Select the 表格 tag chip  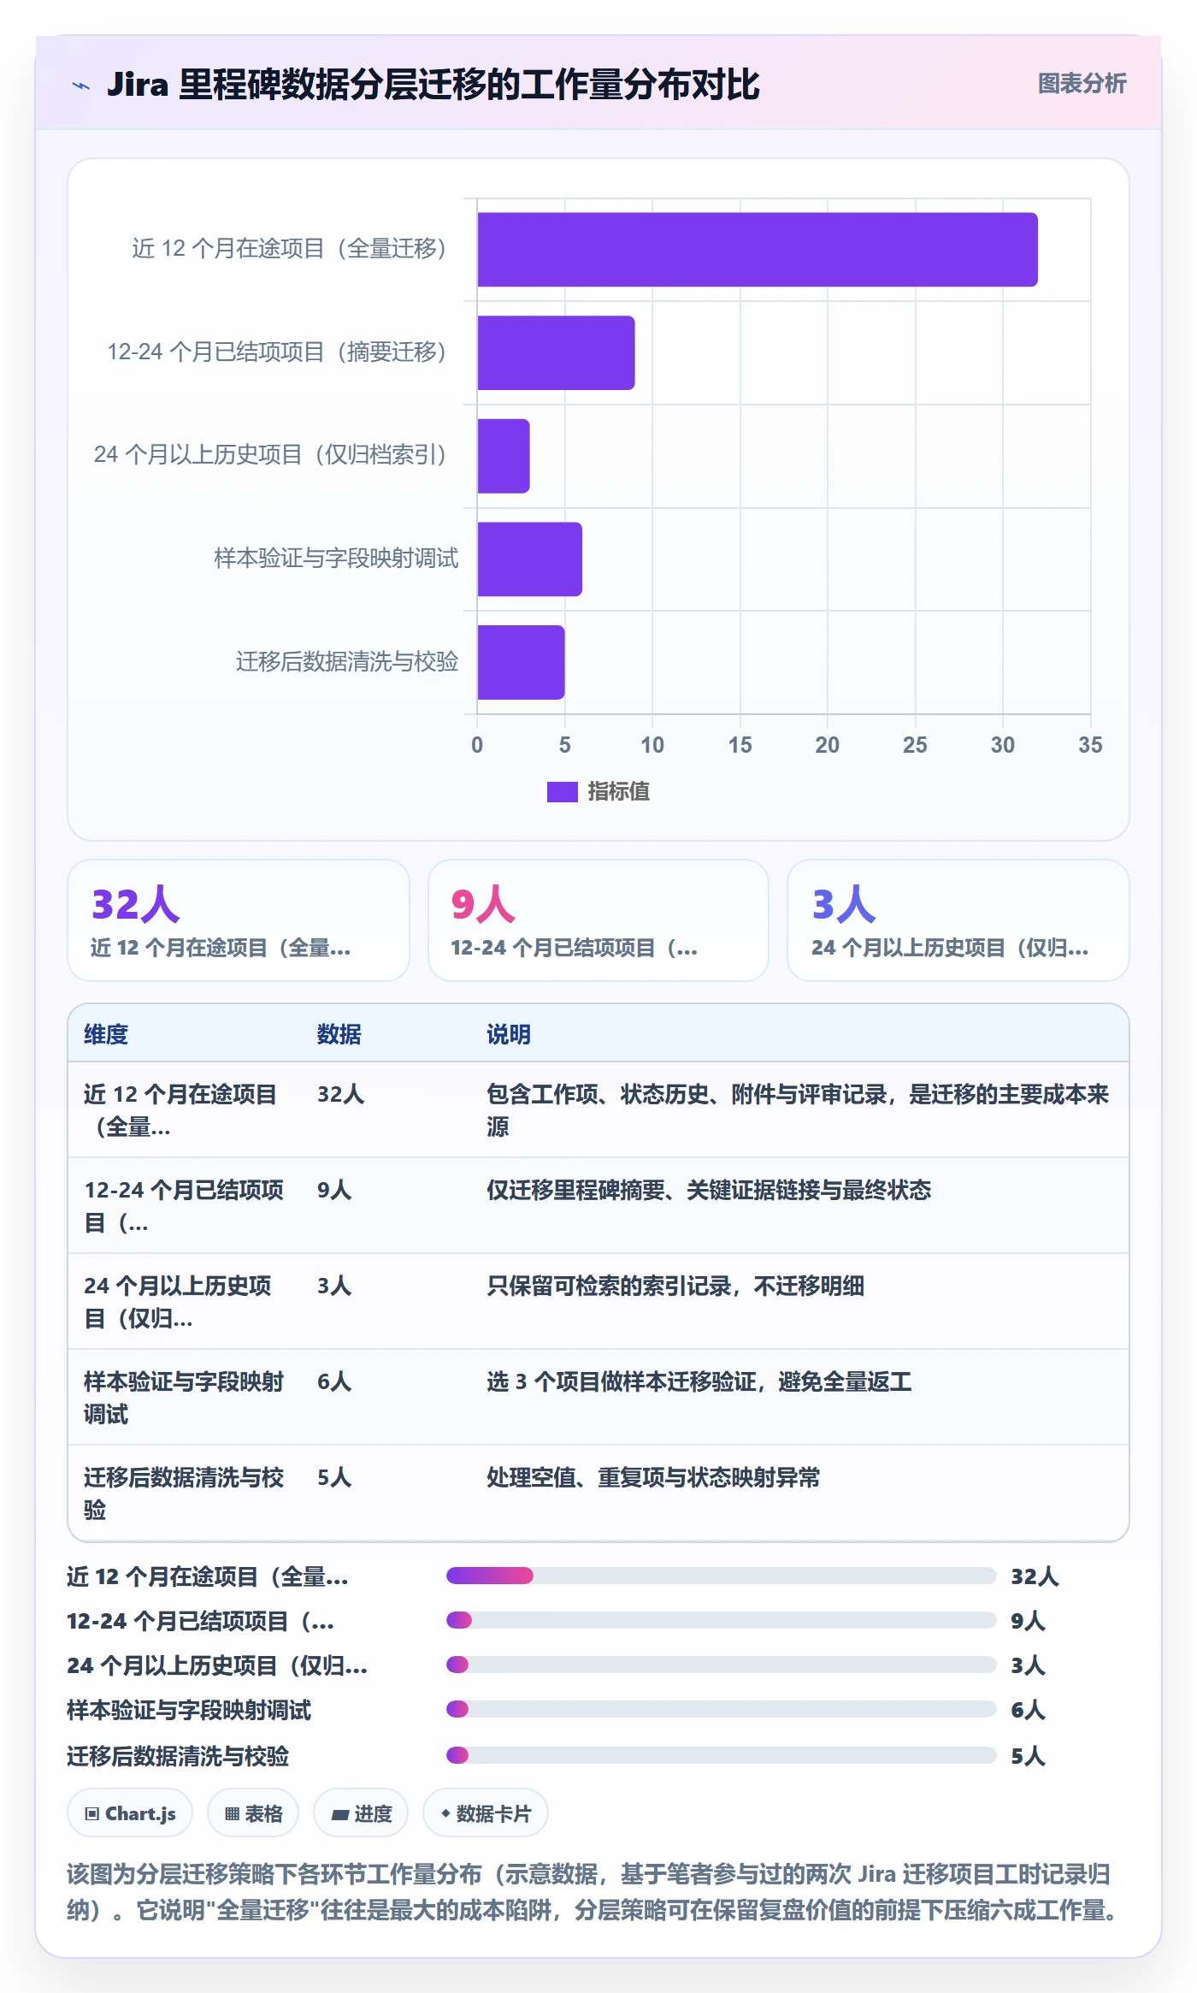click(253, 1813)
